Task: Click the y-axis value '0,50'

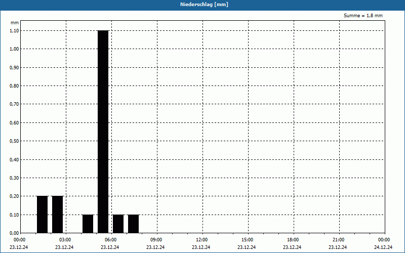Action: (14, 141)
